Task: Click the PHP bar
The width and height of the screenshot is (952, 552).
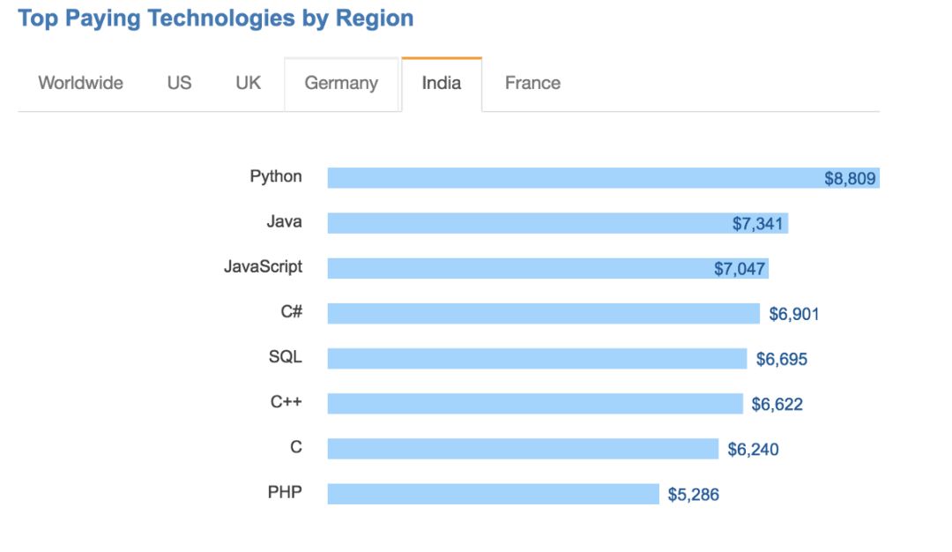Action: [493, 494]
